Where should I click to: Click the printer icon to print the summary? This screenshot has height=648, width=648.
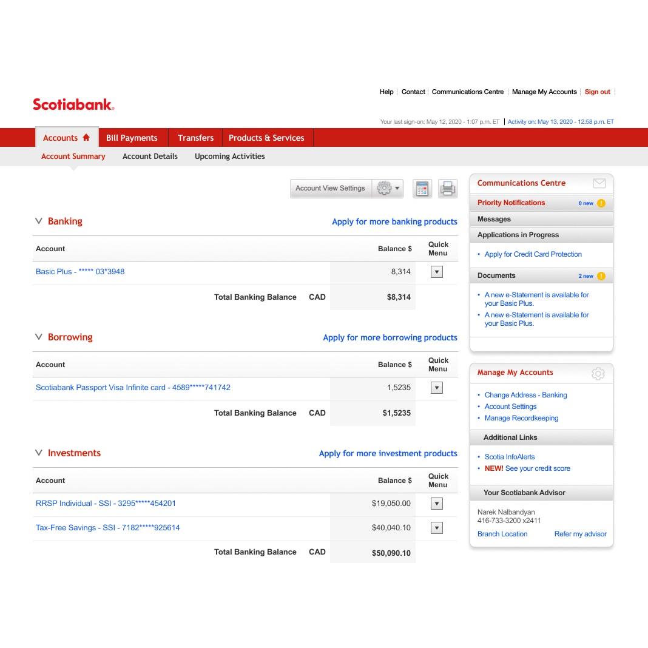(448, 189)
